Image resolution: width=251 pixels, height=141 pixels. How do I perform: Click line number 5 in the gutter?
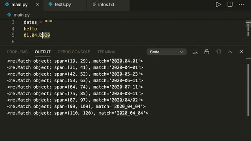coord(13,35)
